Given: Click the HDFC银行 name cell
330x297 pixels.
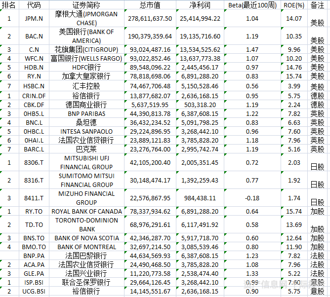Looking at the screenshot, I should tap(86, 67).
